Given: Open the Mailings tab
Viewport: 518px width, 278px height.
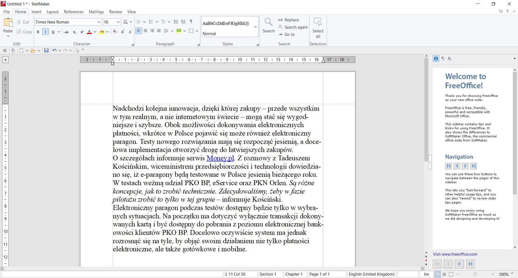Looking at the screenshot, I should (96, 12).
